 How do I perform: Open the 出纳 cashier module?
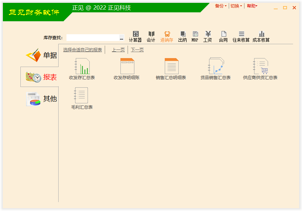point(182,37)
